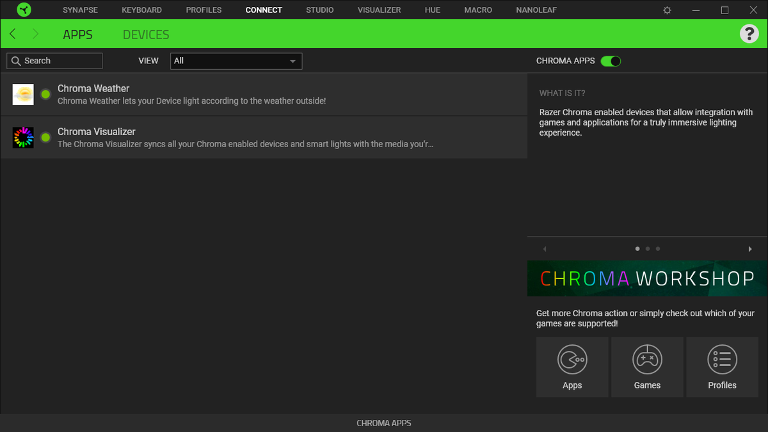Open the Visualizer tab
The image size is (768, 432).
(380, 10)
